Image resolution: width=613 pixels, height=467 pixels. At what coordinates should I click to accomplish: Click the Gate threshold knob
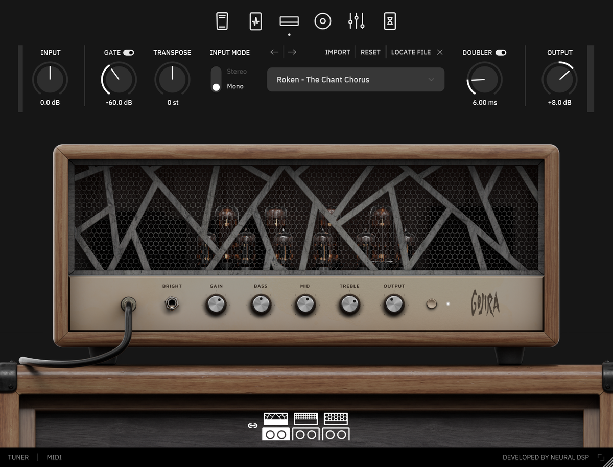[x=119, y=80]
